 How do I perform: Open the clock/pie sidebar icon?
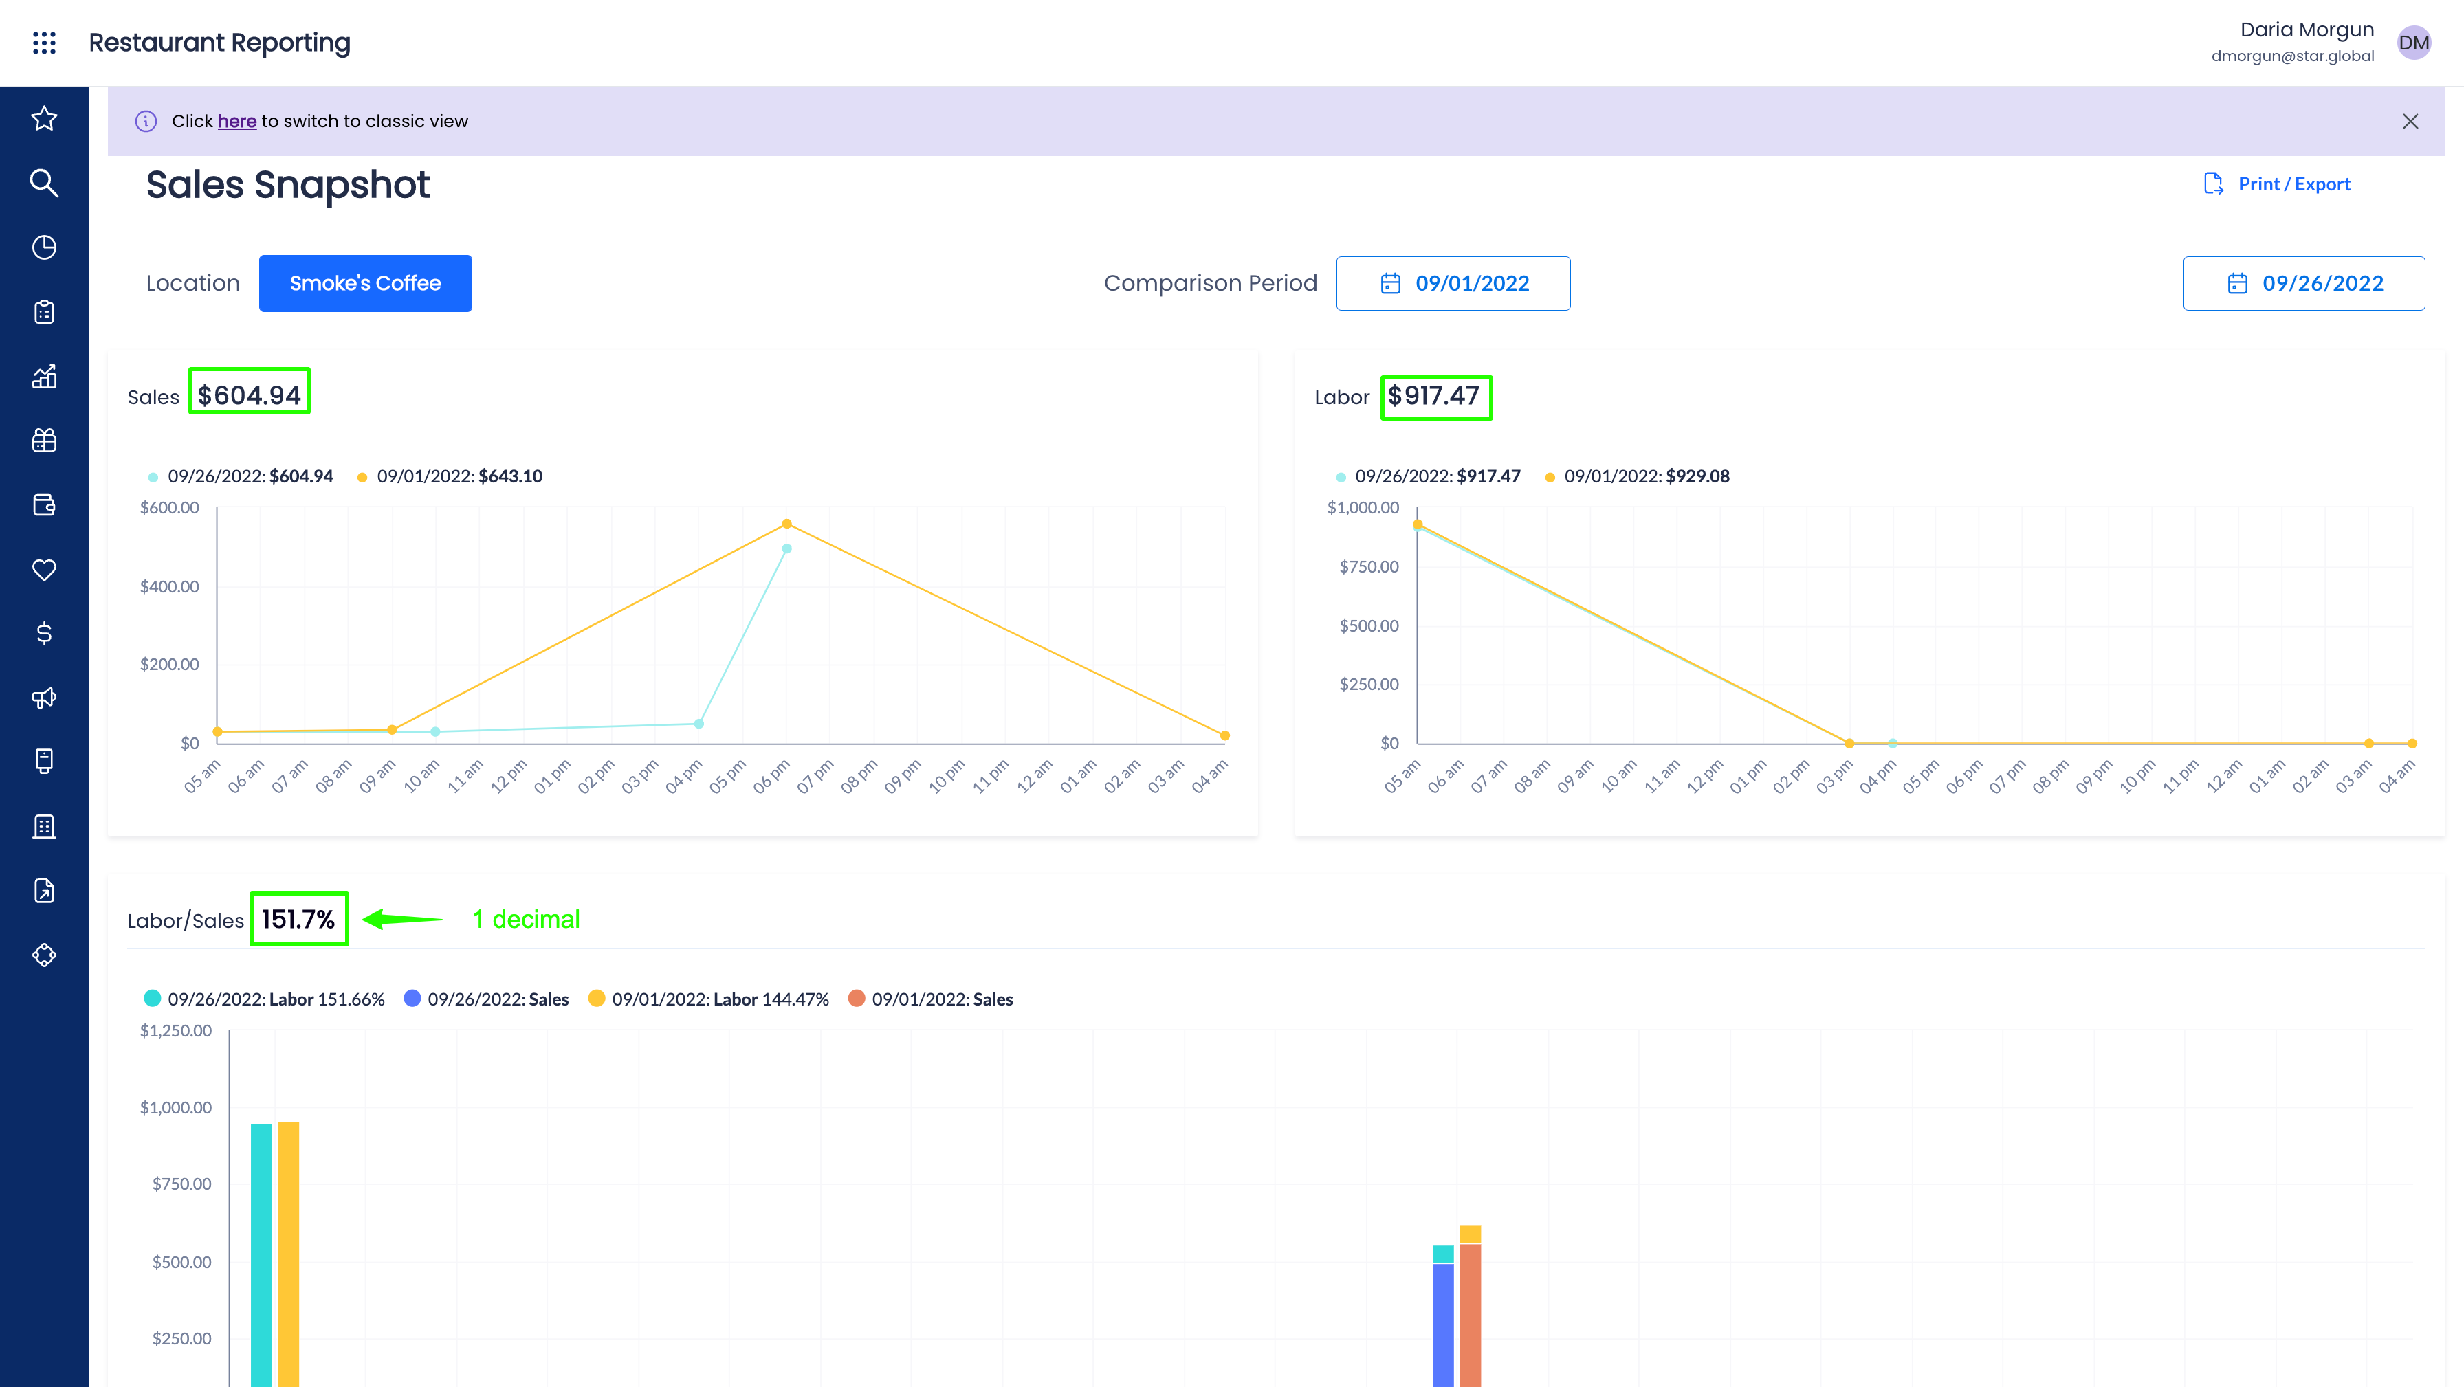pos(44,247)
